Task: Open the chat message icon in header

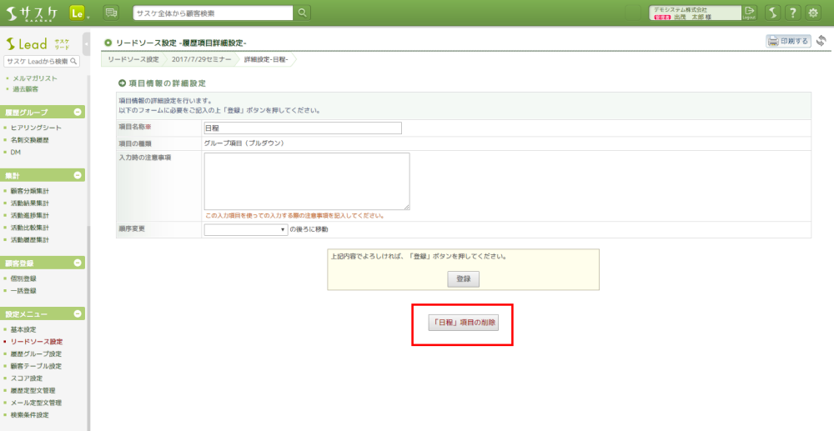Action: (111, 13)
